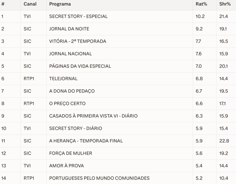This screenshot has height=184, width=236.
Task: Select PORTUGUESES PELO MUNDO COMUNIDADES program
Action: tap(99, 178)
